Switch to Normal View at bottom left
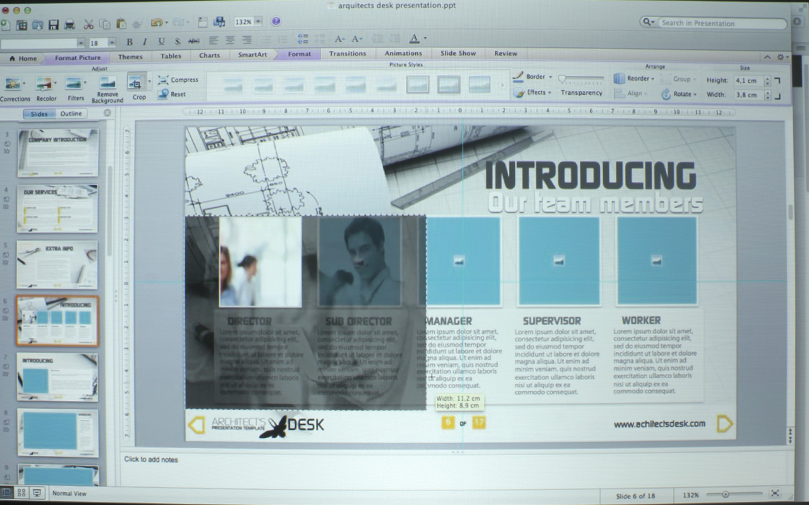 [6, 493]
